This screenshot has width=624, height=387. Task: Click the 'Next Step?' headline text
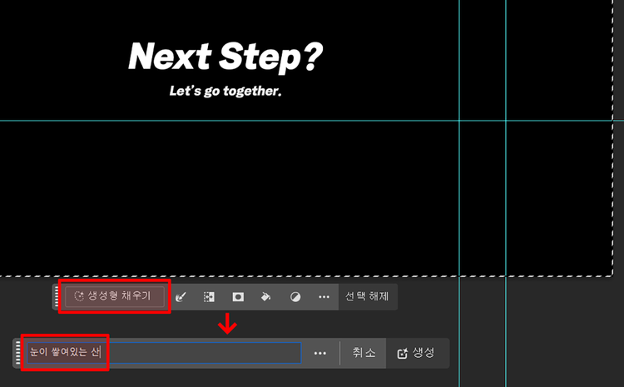pos(225,57)
